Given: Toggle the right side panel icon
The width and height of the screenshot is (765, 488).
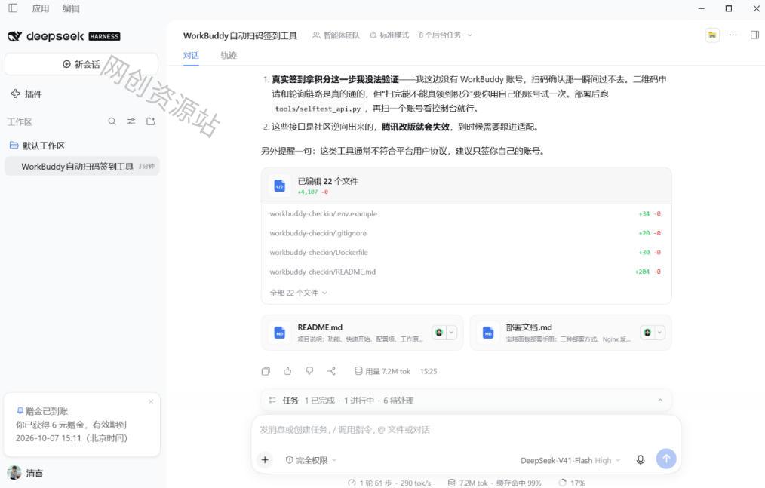Looking at the screenshot, I should click(x=754, y=35).
